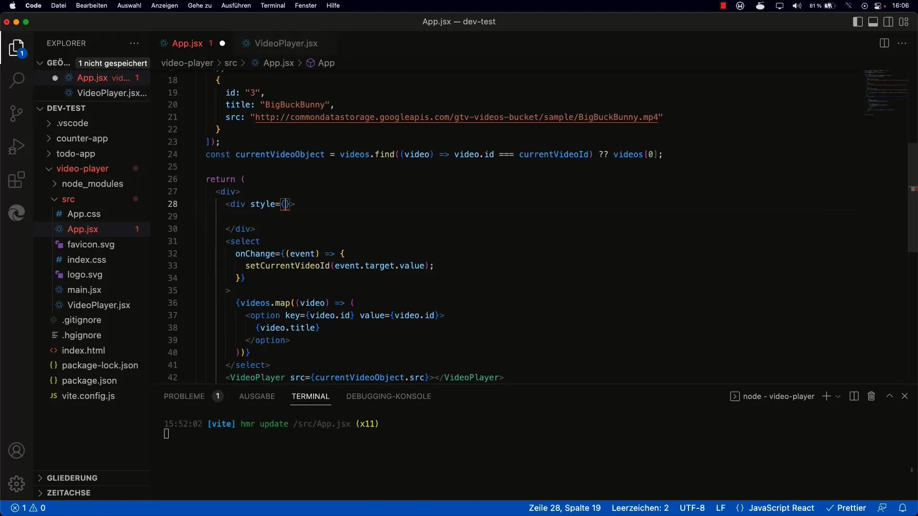This screenshot has height=516, width=918.
Task: Switch to the PROBLEME panel tab
Action: 184,396
